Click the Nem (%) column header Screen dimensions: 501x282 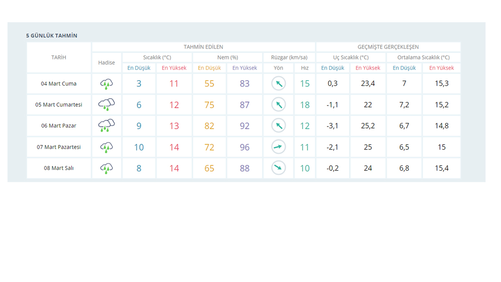coord(228,57)
